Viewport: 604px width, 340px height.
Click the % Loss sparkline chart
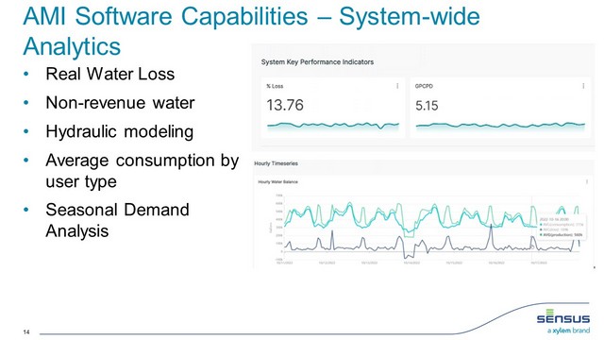(x=333, y=126)
